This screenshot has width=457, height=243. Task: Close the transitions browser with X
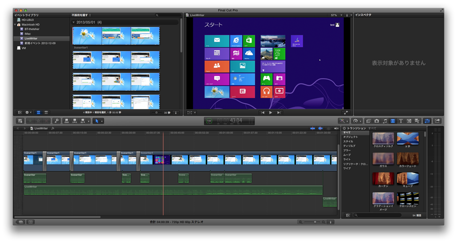(x=344, y=128)
